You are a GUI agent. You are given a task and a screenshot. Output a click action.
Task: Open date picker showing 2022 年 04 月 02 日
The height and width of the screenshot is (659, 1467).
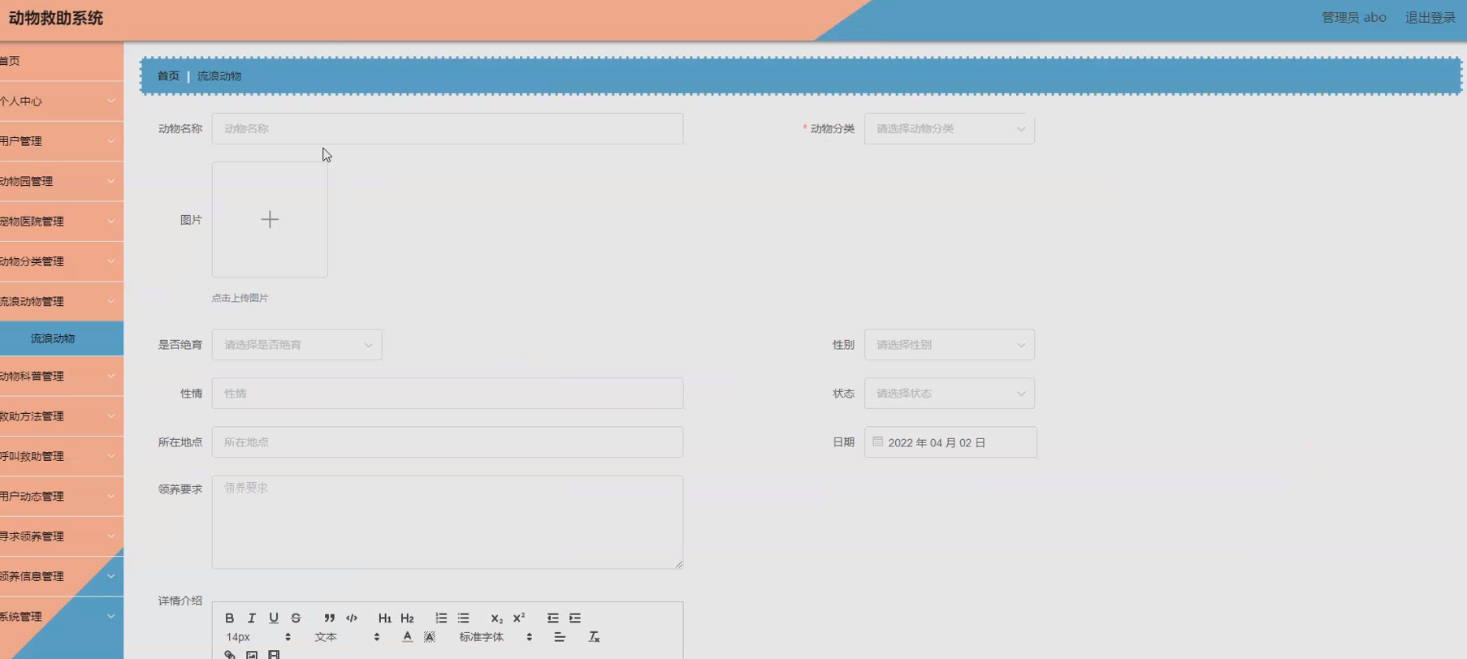coord(950,442)
